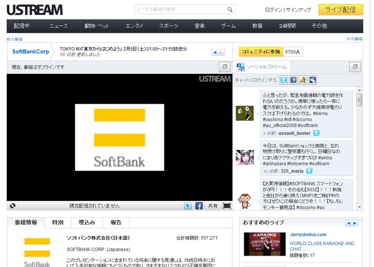The height and width of the screenshot is (267, 374).
Task: Click the social stream scrollbar thumb
Action: tap(359, 100)
